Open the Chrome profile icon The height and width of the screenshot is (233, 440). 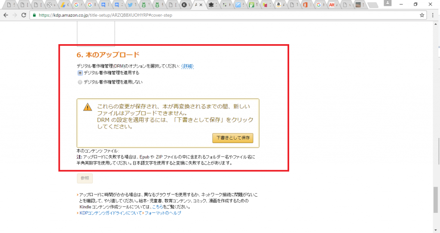[388, 3]
